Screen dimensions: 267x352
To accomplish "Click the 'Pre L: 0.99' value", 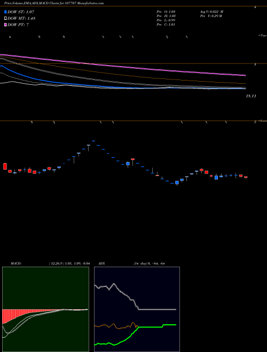I will 166,20.
